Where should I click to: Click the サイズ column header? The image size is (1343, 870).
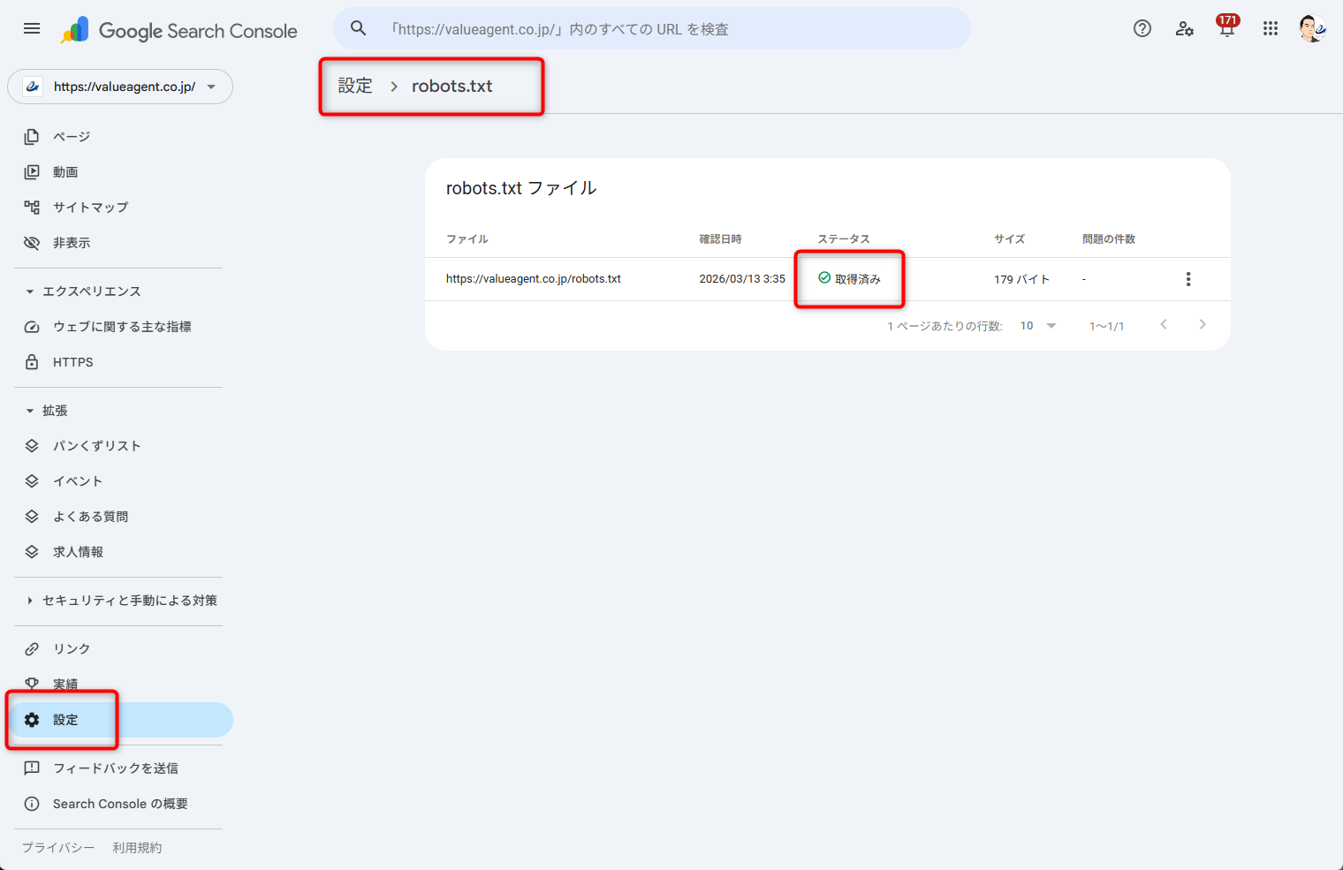(x=1009, y=239)
